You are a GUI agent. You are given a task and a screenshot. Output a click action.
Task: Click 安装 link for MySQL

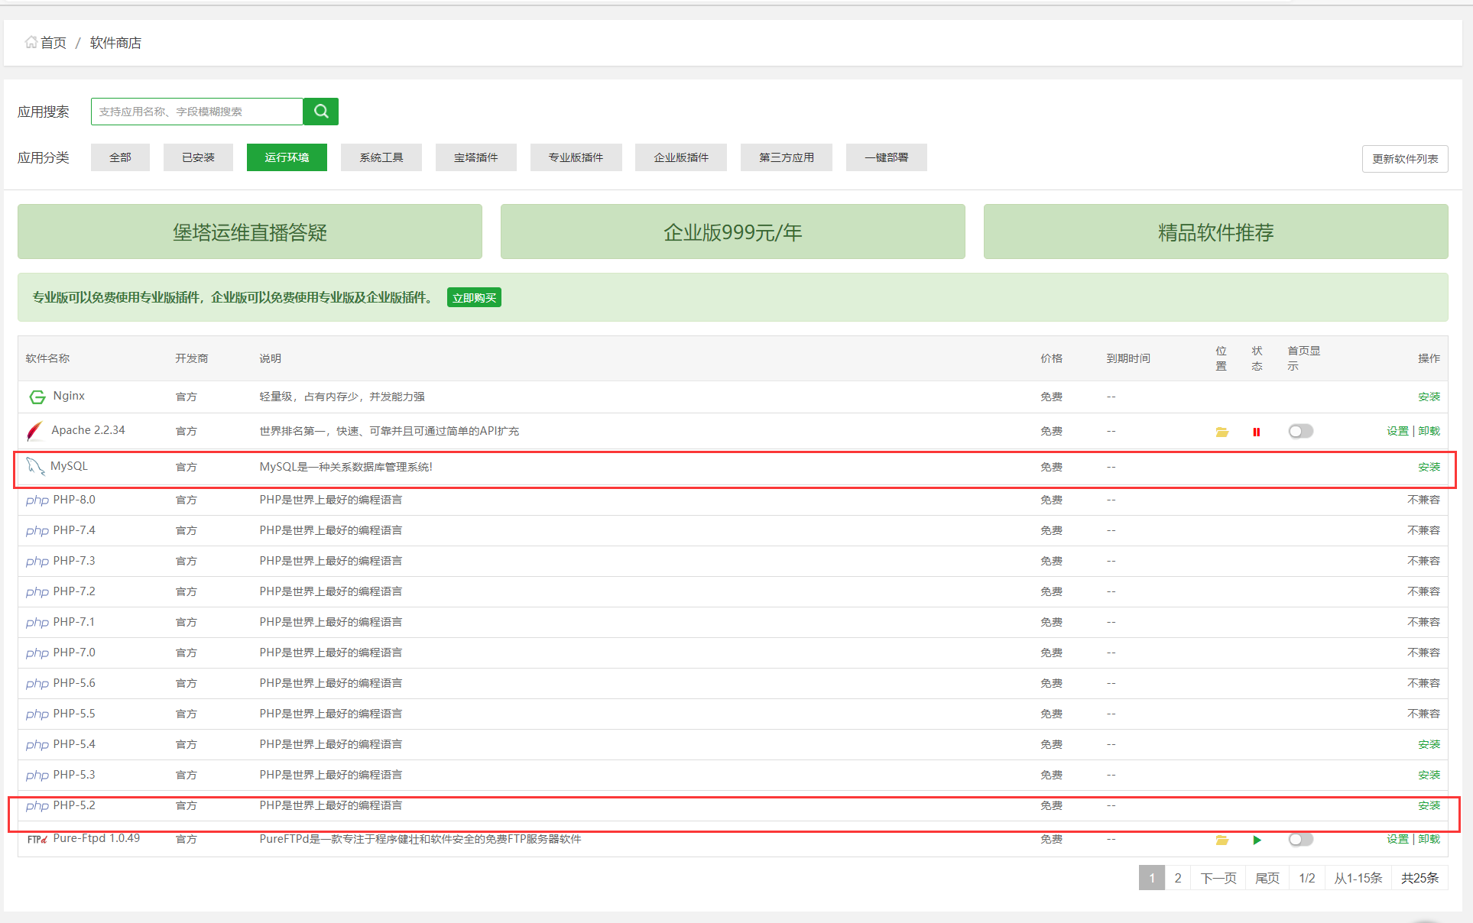click(1429, 467)
